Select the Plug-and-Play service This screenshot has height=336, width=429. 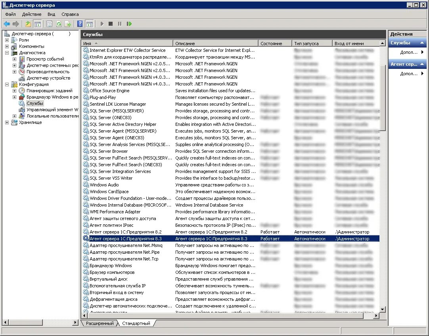pyautogui.click(x=230, y=97)
